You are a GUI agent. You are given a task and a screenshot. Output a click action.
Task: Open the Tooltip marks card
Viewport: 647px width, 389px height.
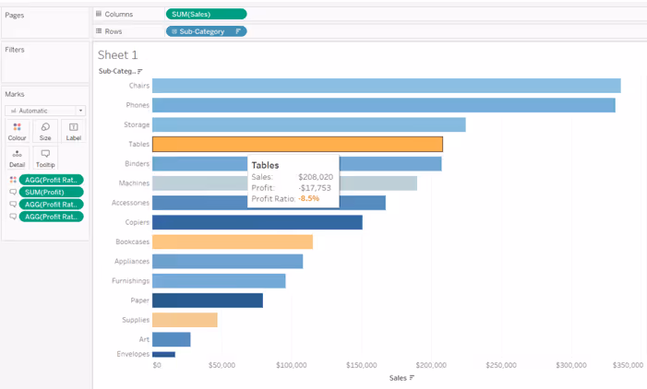click(45, 159)
